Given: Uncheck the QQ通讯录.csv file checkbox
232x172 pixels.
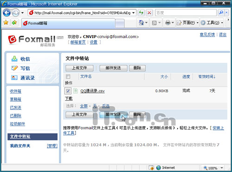Looking at the screenshot, I should 68,91.
